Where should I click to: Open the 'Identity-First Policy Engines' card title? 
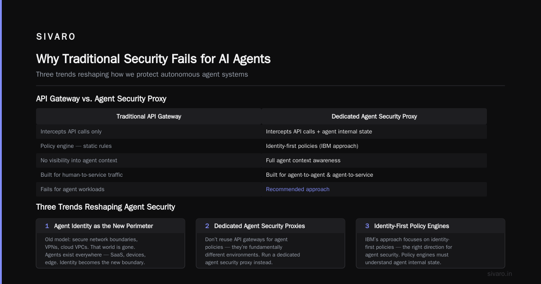(412, 226)
